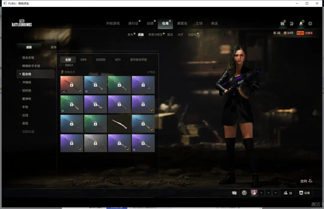The image size is (324, 209).
Task: Go to 开始游戏 in top navigation
Action: [113, 23]
